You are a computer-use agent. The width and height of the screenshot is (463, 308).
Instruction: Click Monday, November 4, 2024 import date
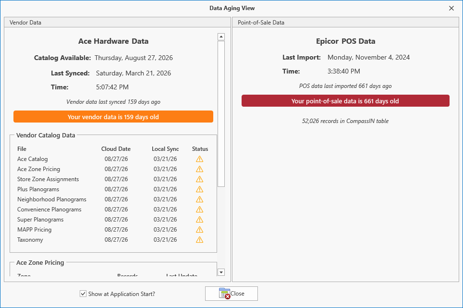[368, 57]
